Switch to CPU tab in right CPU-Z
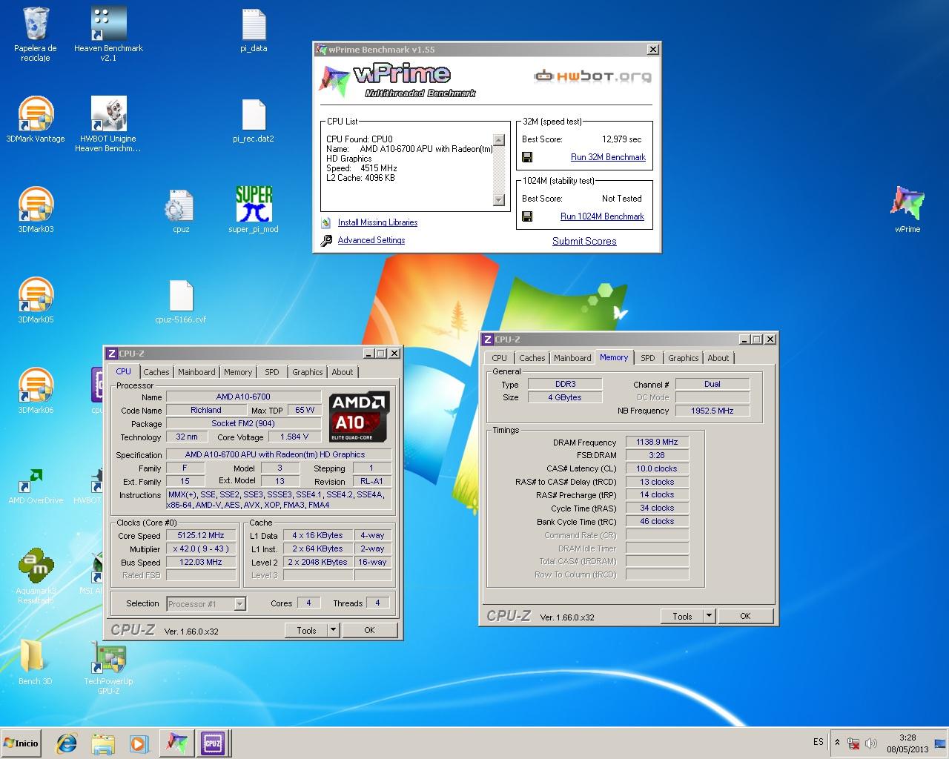Screen dimensions: 949x759 500,358
